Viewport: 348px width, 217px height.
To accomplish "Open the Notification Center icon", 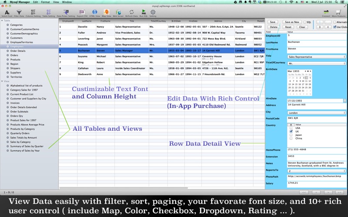I will tap(342, 2).
